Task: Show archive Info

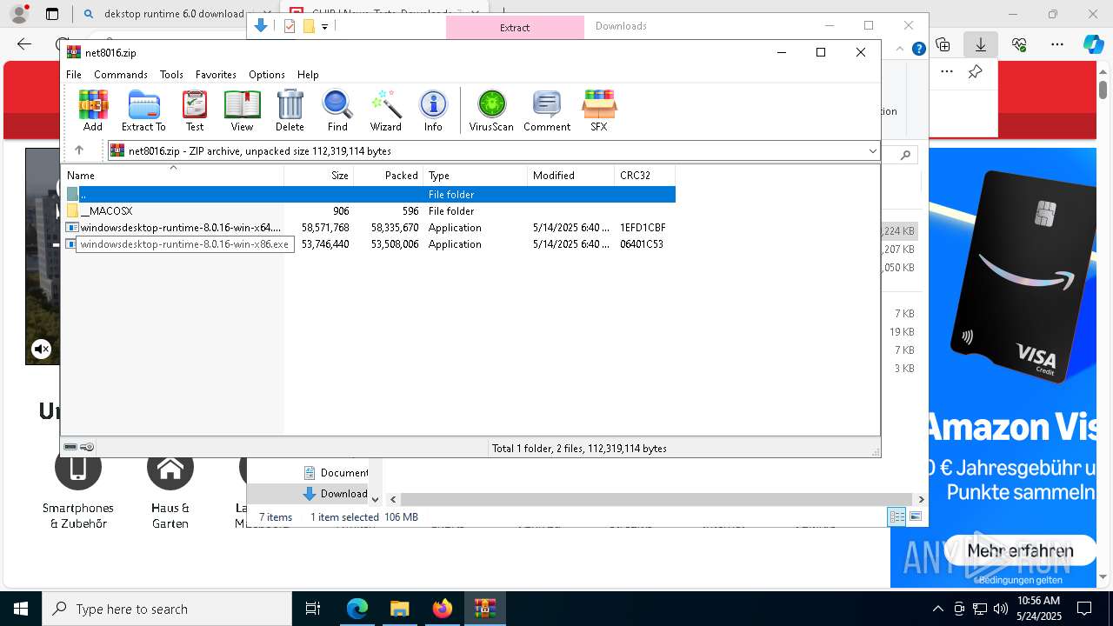Action: click(x=433, y=110)
